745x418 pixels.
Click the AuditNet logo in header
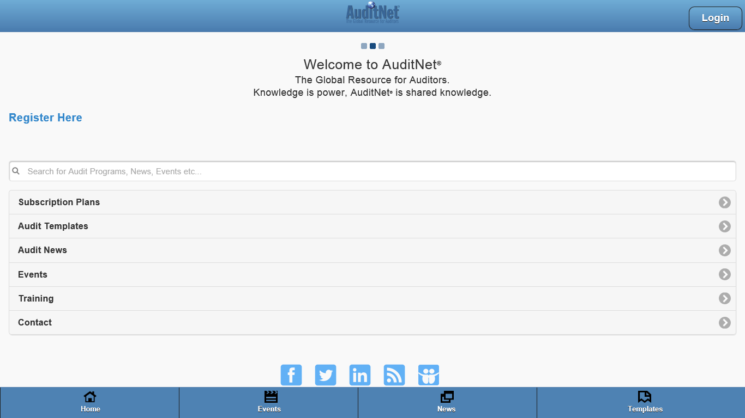(x=372, y=13)
